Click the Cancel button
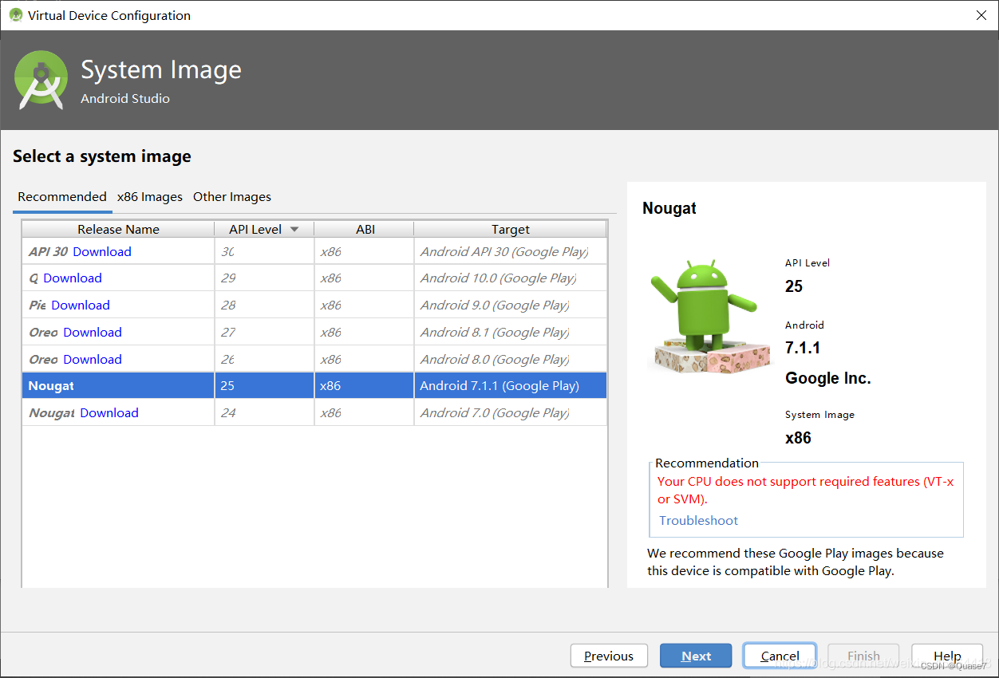The image size is (999, 678). [x=780, y=656]
